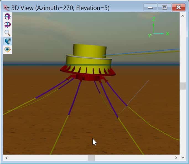189x164 pixels.
Task: Close the 3D View window
Action: point(178,7)
